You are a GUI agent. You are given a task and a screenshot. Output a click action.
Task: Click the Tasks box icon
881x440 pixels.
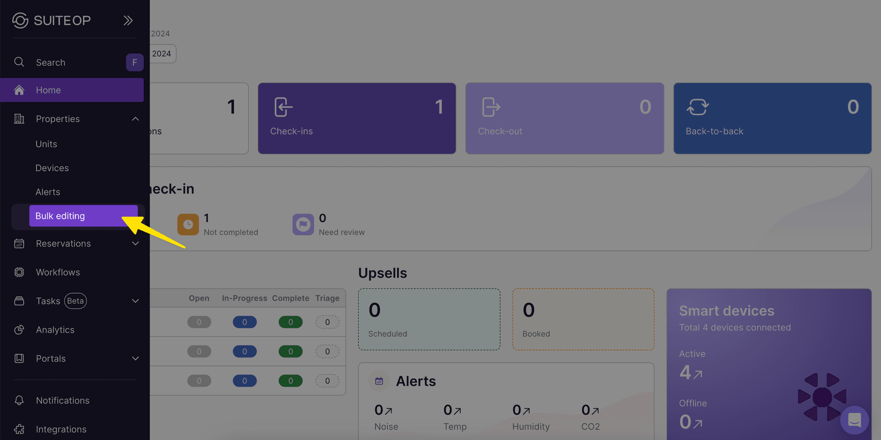[19, 301]
